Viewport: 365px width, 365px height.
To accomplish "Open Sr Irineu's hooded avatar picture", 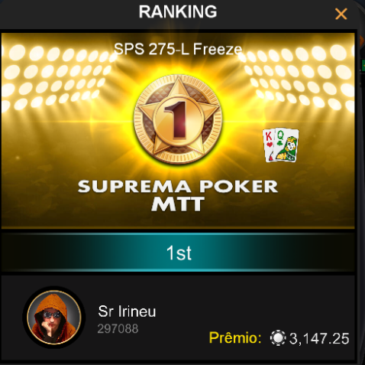I will pos(54,318).
